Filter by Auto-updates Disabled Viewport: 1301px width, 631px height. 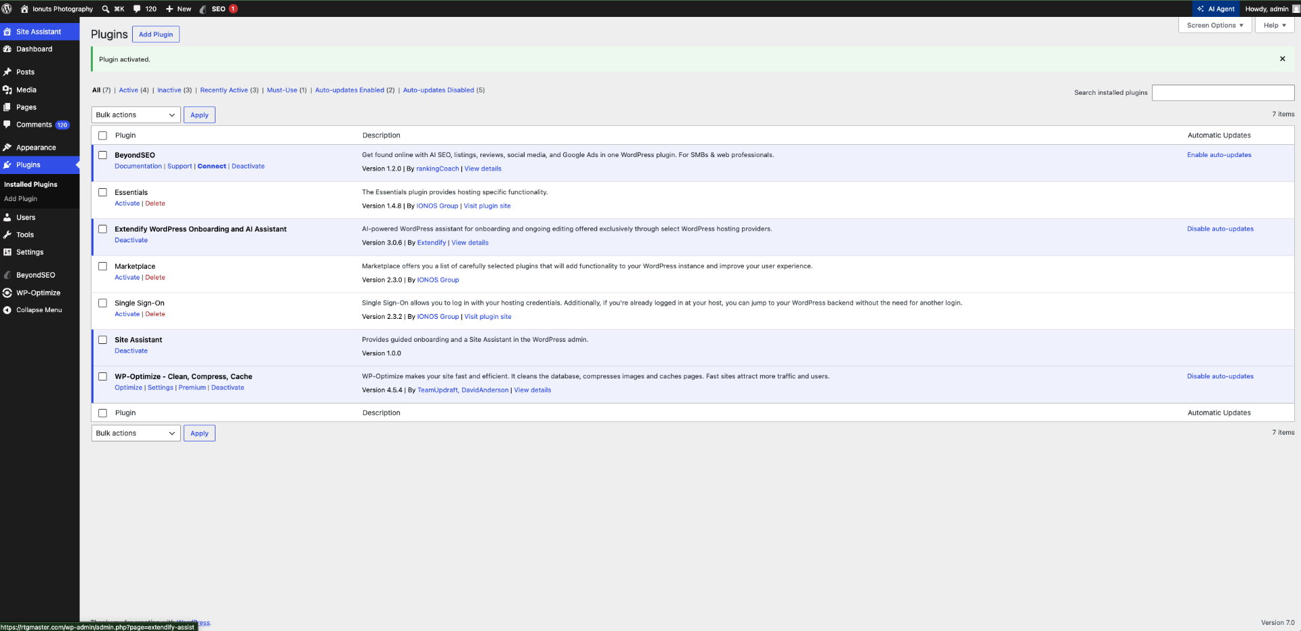pos(438,90)
